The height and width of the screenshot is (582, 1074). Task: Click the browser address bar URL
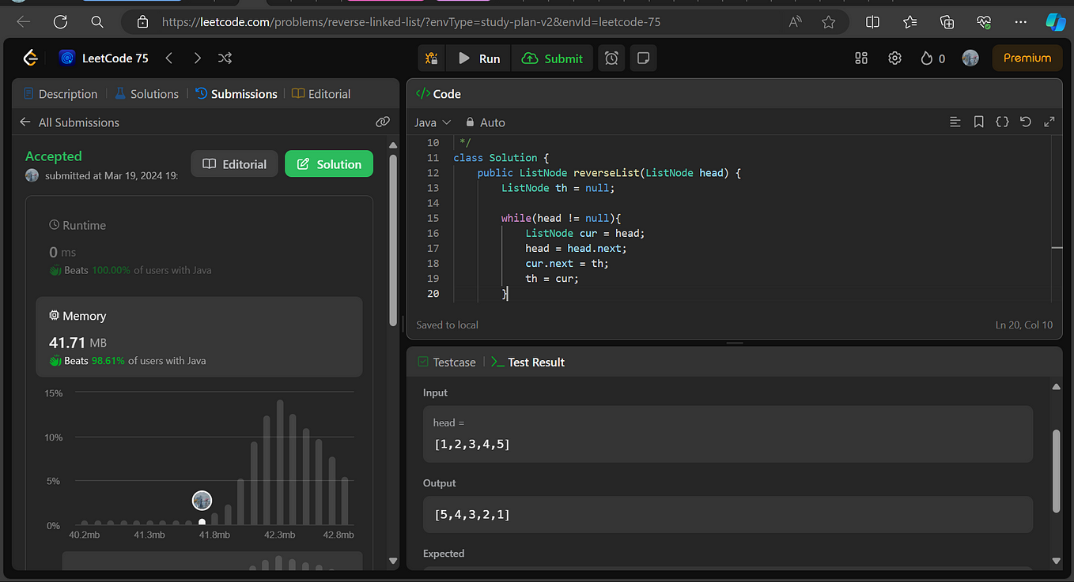click(410, 22)
